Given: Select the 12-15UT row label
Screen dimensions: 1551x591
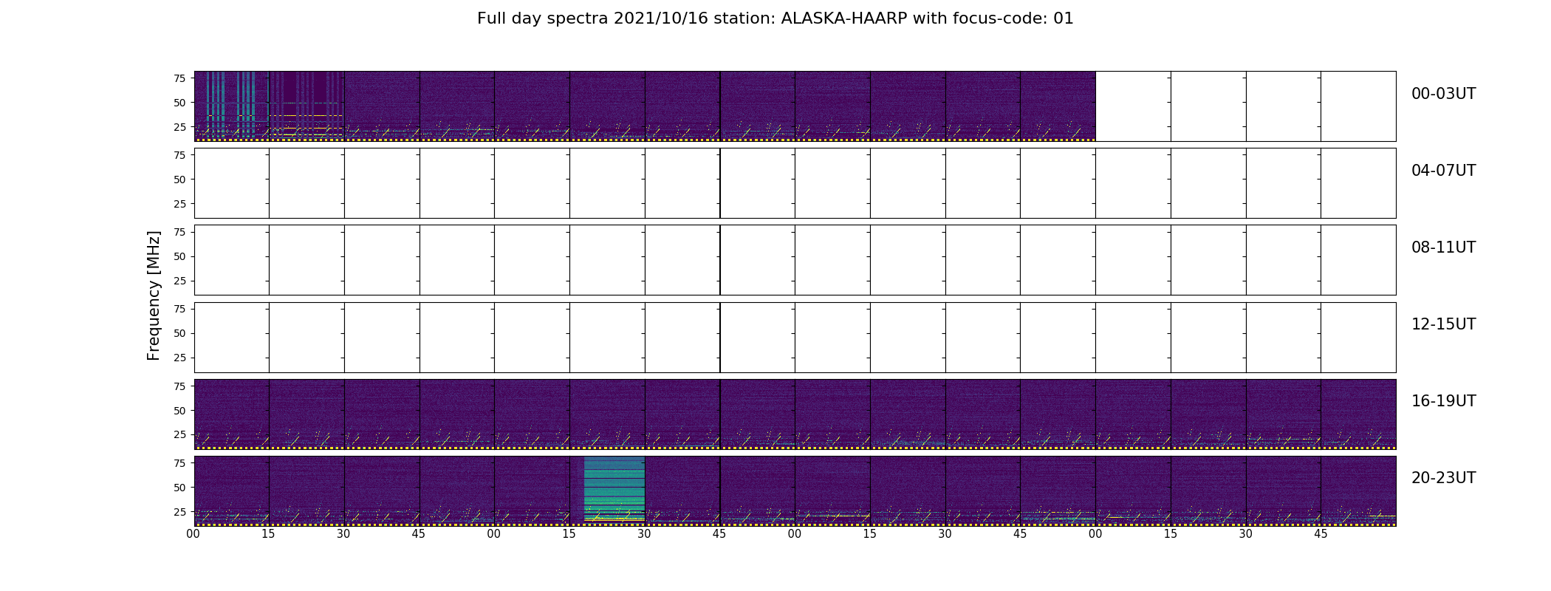Looking at the screenshot, I should [x=1443, y=324].
